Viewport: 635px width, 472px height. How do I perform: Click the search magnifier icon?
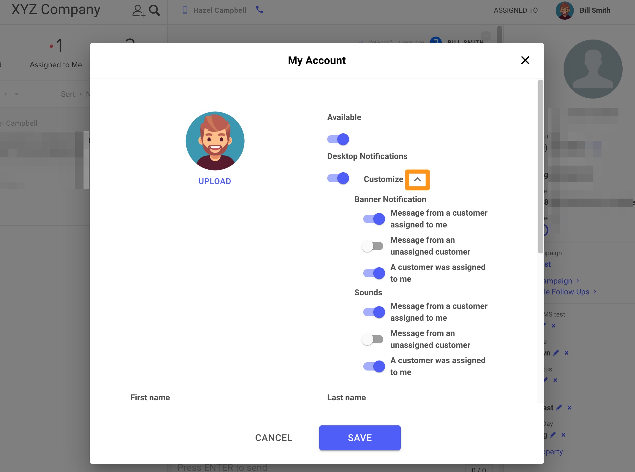(154, 11)
